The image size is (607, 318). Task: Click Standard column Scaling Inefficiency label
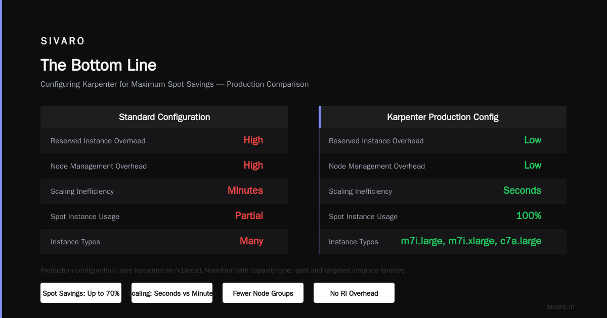pos(82,191)
